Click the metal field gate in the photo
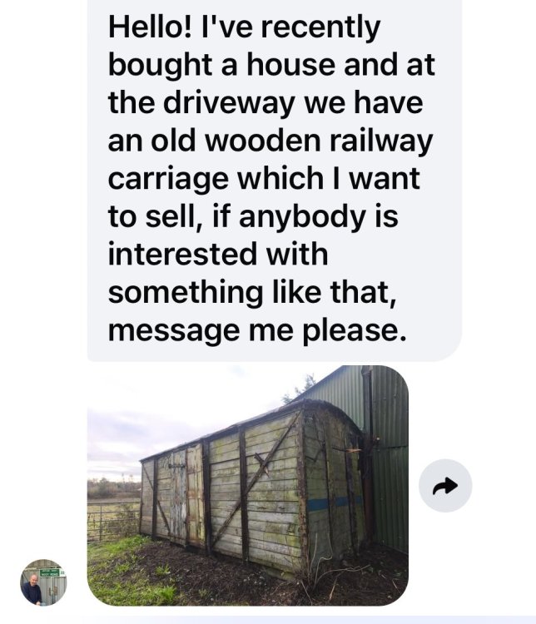The image size is (536, 624). coord(113,520)
